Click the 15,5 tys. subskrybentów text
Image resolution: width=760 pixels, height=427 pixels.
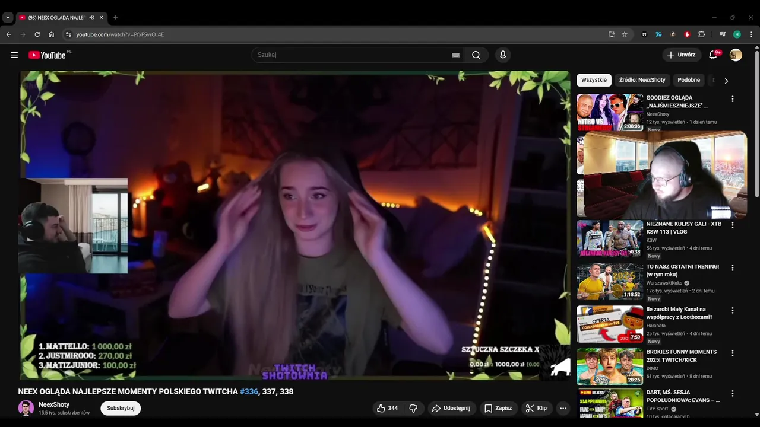64,412
